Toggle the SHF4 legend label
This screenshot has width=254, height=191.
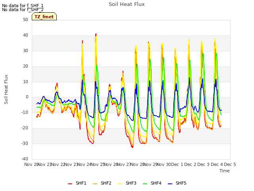pos(156,183)
